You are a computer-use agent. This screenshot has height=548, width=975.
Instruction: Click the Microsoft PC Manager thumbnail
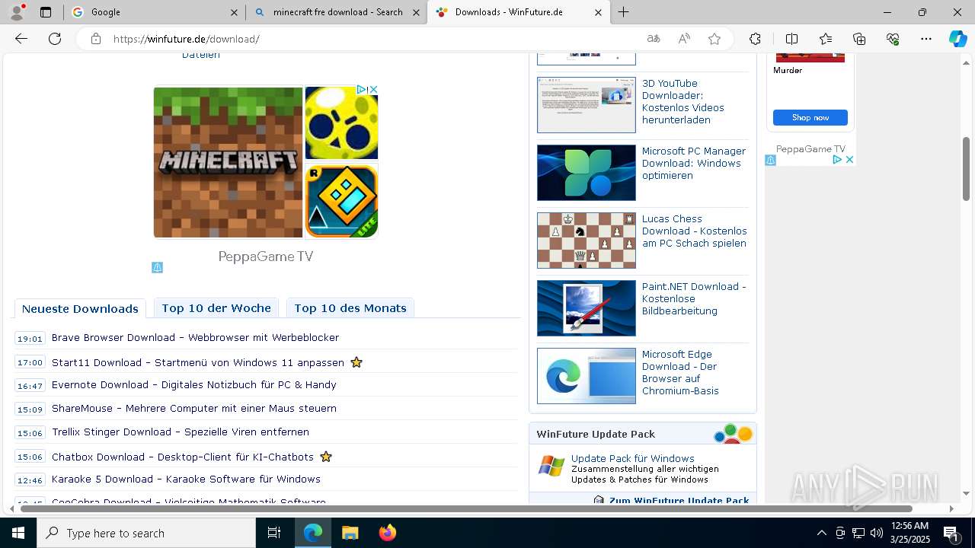click(587, 173)
